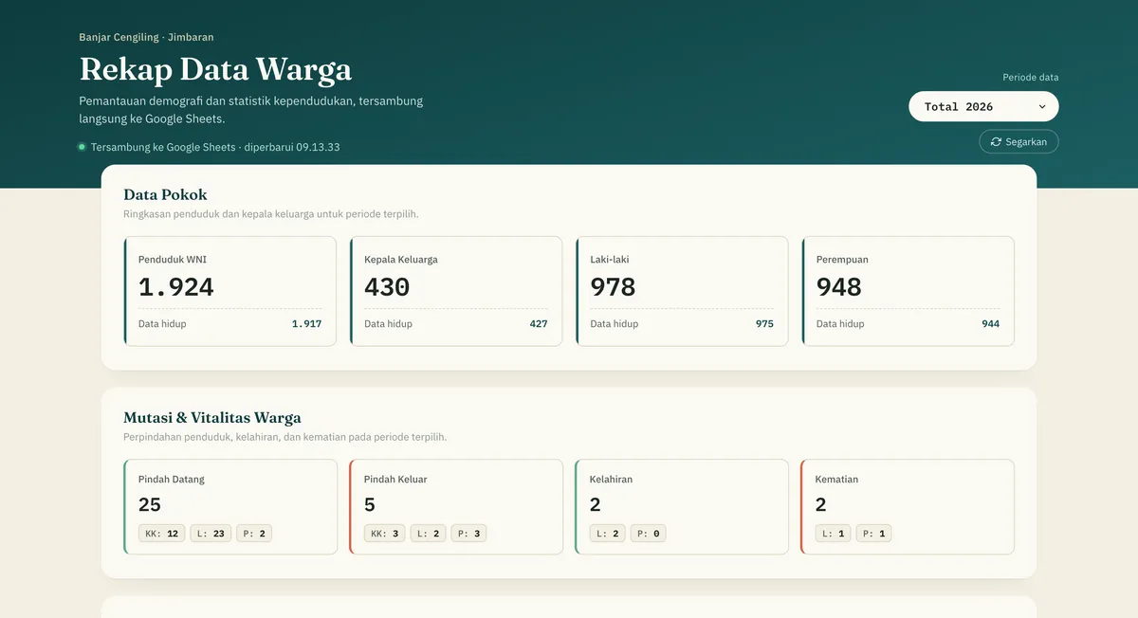Click the Rekap Data Warga title

215,69
